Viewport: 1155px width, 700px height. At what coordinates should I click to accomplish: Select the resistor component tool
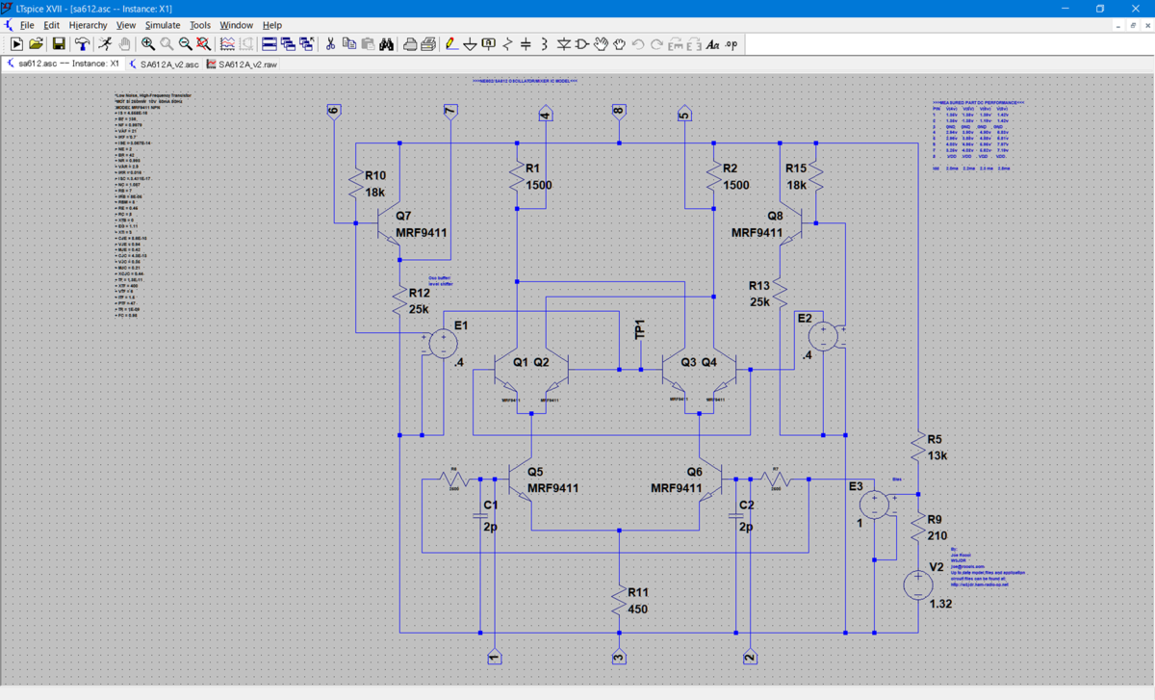(x=507, y=44)
